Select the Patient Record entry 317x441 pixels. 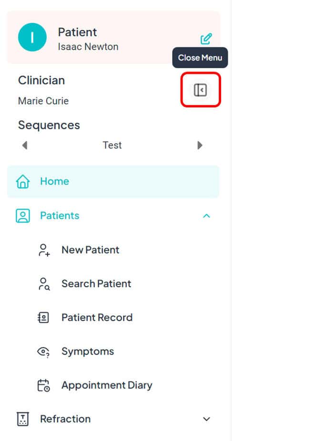97,318
